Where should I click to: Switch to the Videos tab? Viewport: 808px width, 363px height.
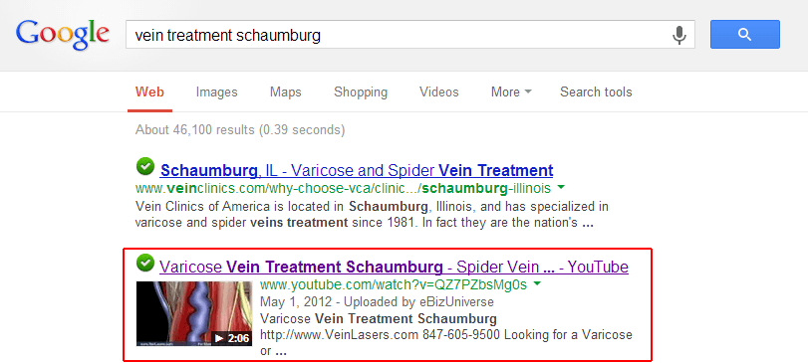pyautogui.click(x=439, y=92)
